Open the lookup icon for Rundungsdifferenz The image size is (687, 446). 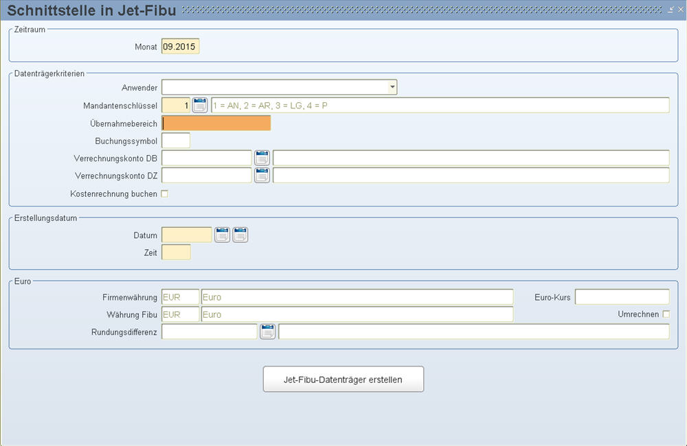pos(268,332)
